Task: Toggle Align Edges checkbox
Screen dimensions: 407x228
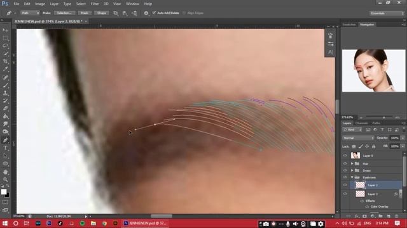Action: [x=184, y=13]
